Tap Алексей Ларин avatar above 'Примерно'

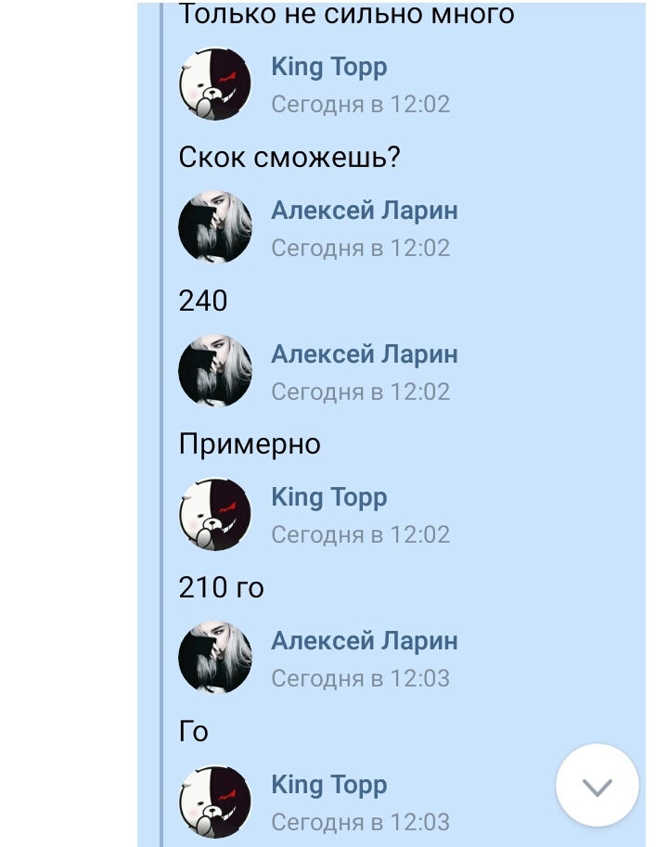coord(215,371)
